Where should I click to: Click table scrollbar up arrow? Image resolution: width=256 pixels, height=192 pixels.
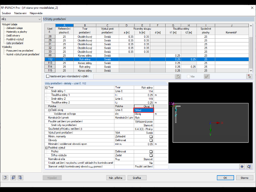251,26
